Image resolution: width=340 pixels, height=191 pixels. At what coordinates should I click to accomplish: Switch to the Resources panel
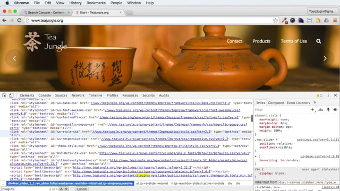tap(130, 95)
